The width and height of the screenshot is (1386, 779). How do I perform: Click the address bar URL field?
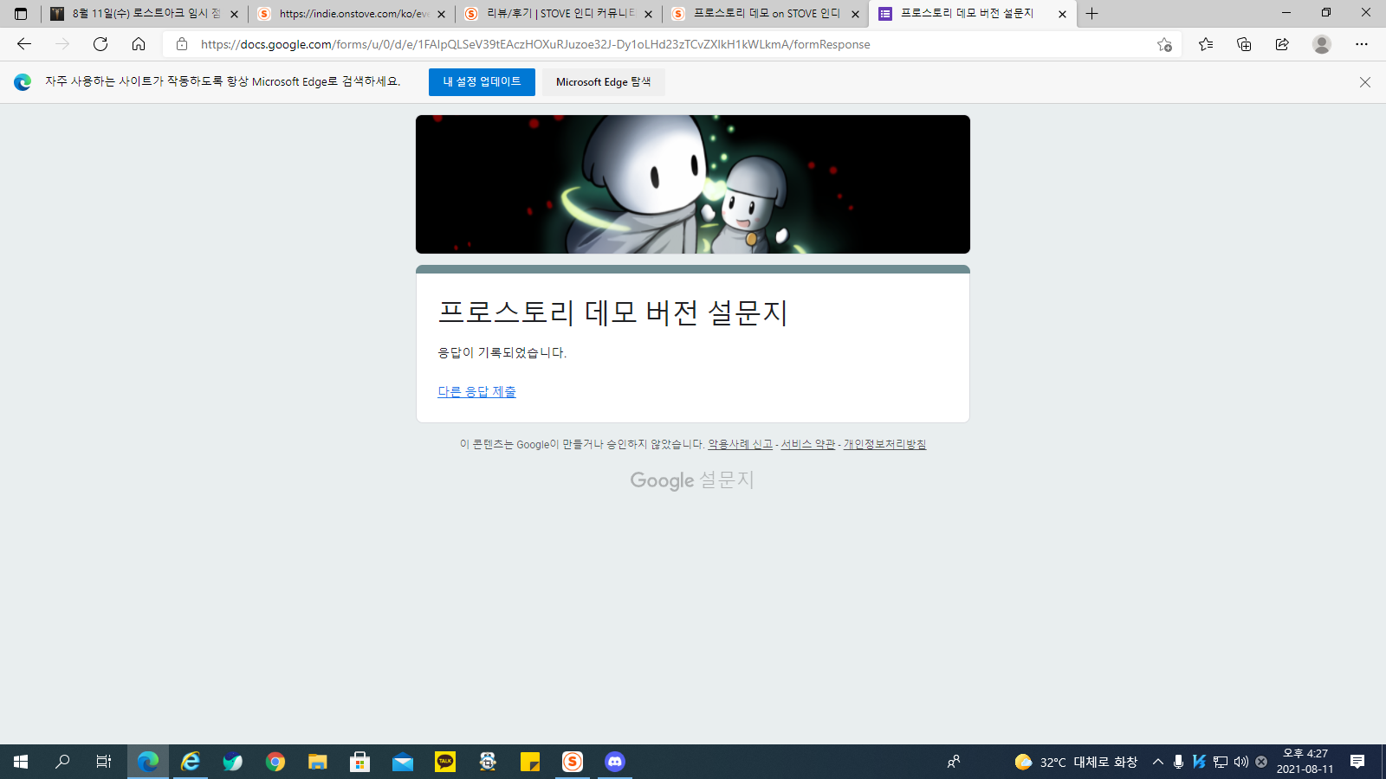606,44
